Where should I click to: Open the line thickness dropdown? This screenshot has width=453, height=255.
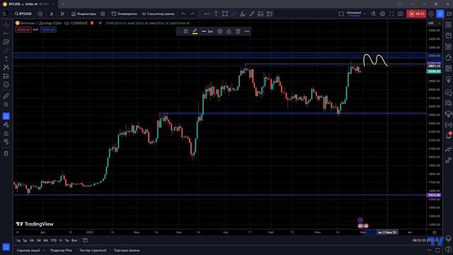click(207, 31)
